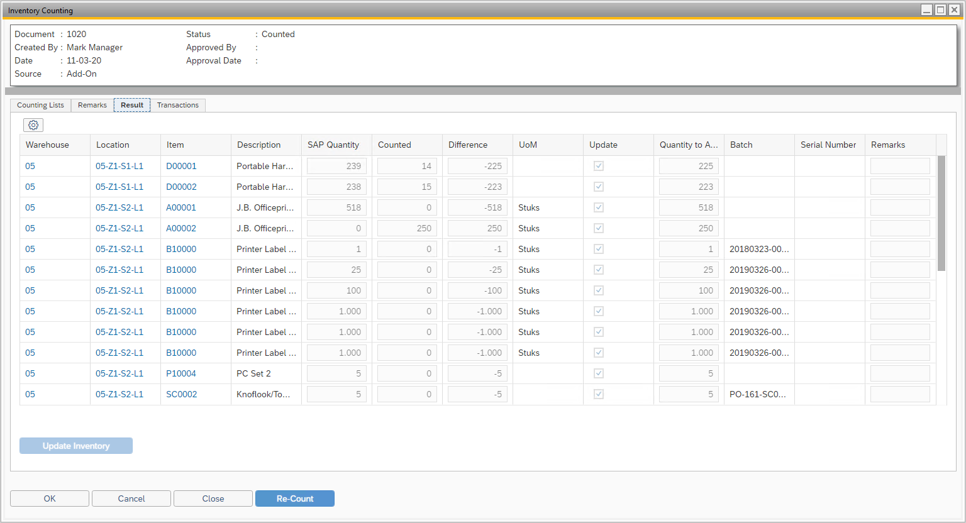The width and height of the screenshot is (966, 523).
Task: Close the Inventory Counting window
Action: (x=953, y=9)
